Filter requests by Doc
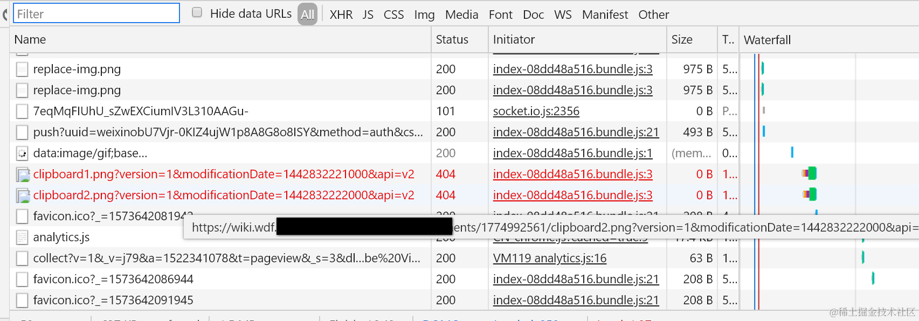 pyautogui.click(x=533, y=15)
